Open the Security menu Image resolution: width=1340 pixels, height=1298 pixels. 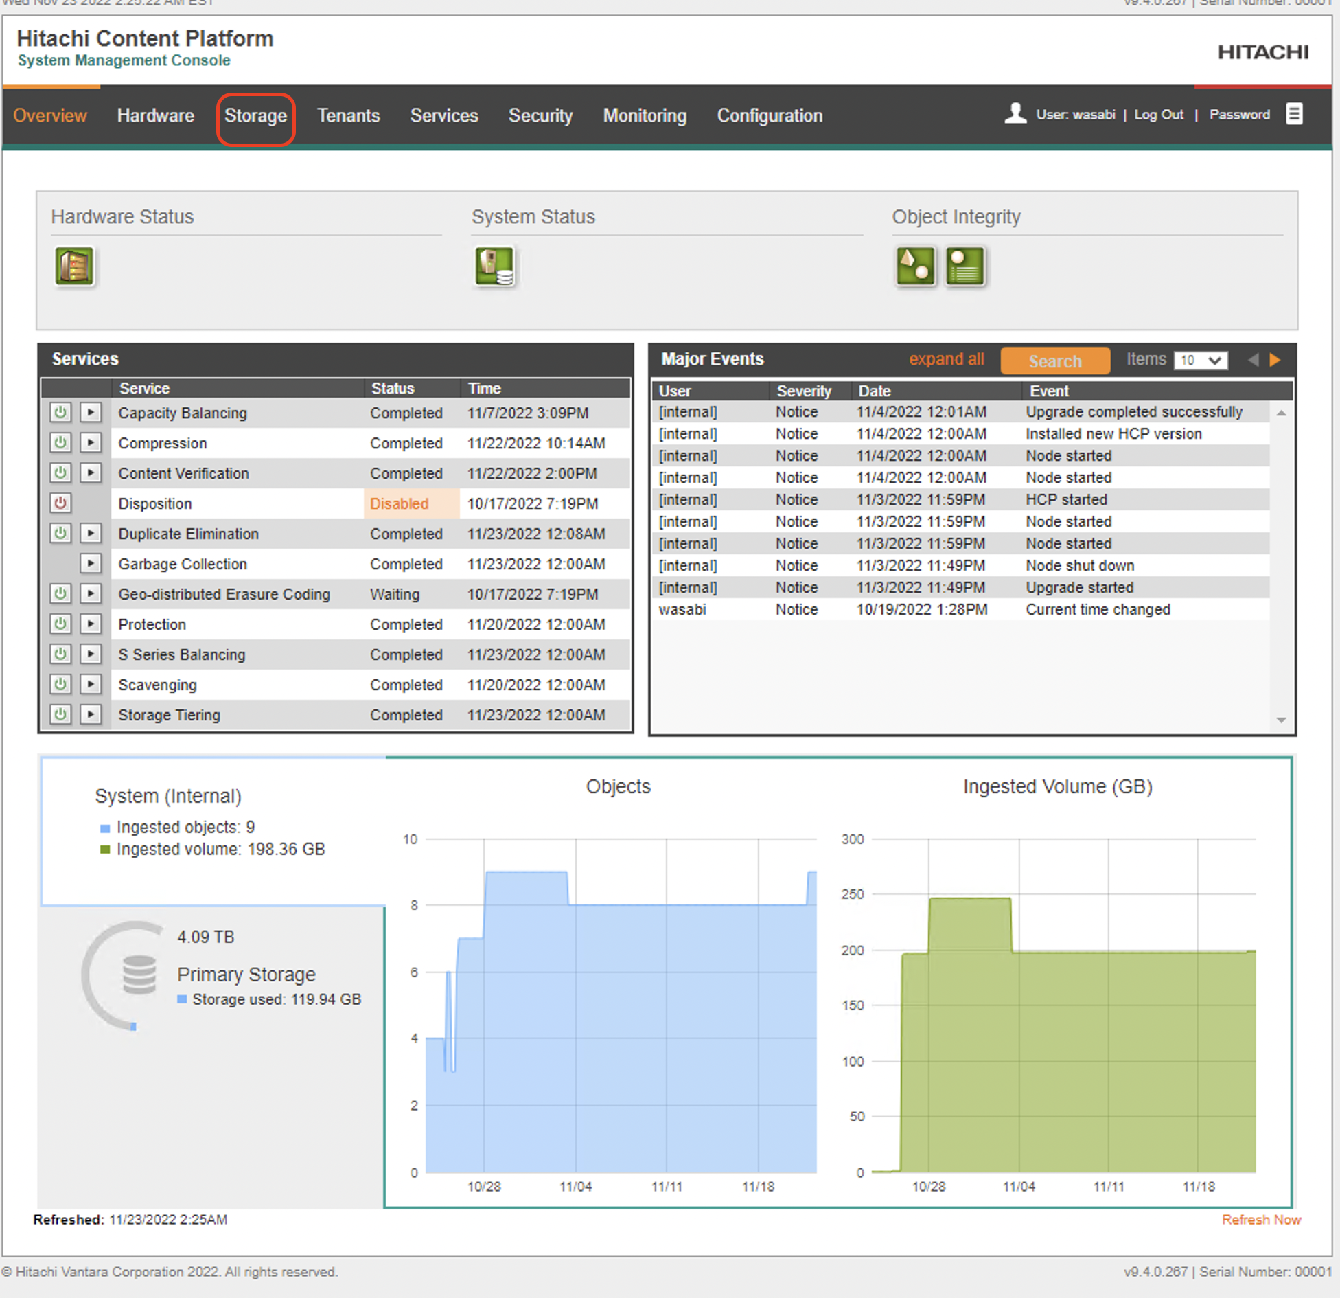pyautogui.click(x=541, y=115)
